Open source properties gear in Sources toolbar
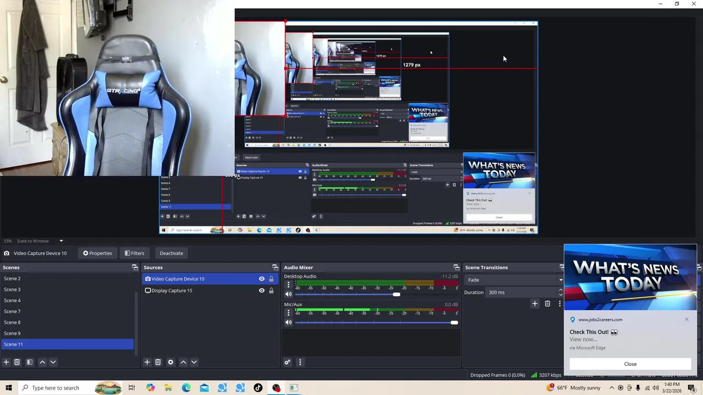This screenshot has width=703, height=395. tap(171, 362)
